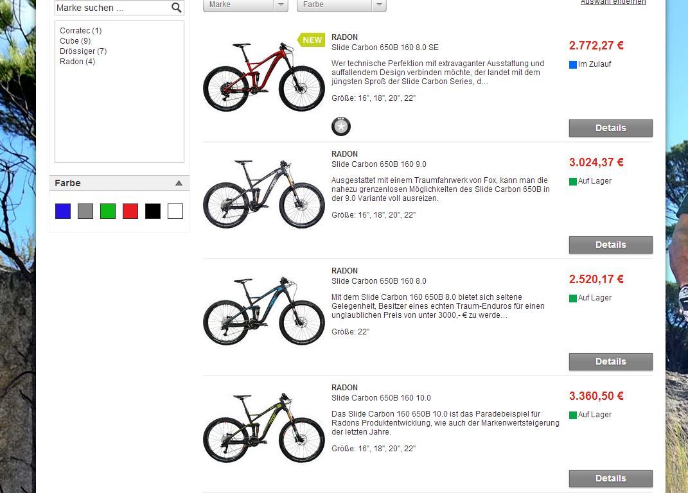The width and height of the screenshot is (688, 493).
Task: Open the Farbe dropdown
Action: [341, 4]
